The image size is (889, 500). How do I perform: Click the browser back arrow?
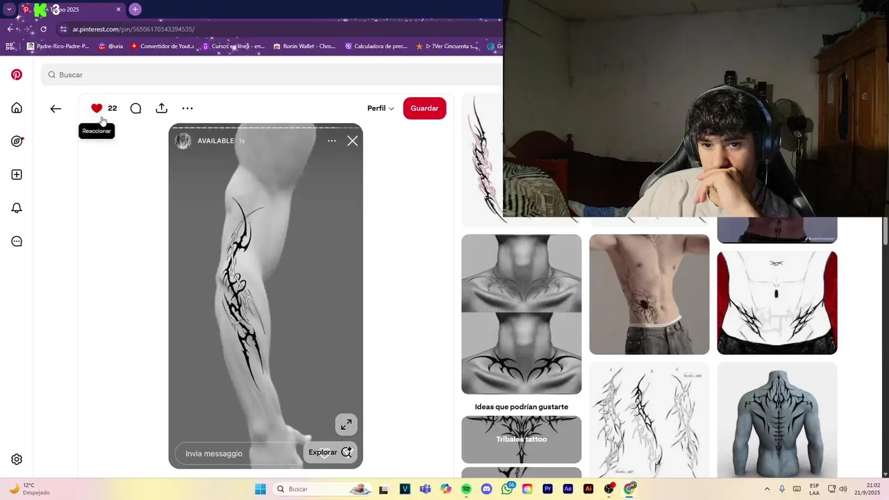click(x=10, y=29)
